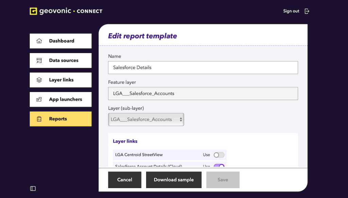Open the Layer (sub-layer) dropdown
Screen dimensions: 348x198
tap(146, 119)
